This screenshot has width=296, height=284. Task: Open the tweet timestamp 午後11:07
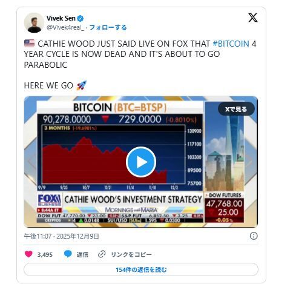(x=38, y=236)
